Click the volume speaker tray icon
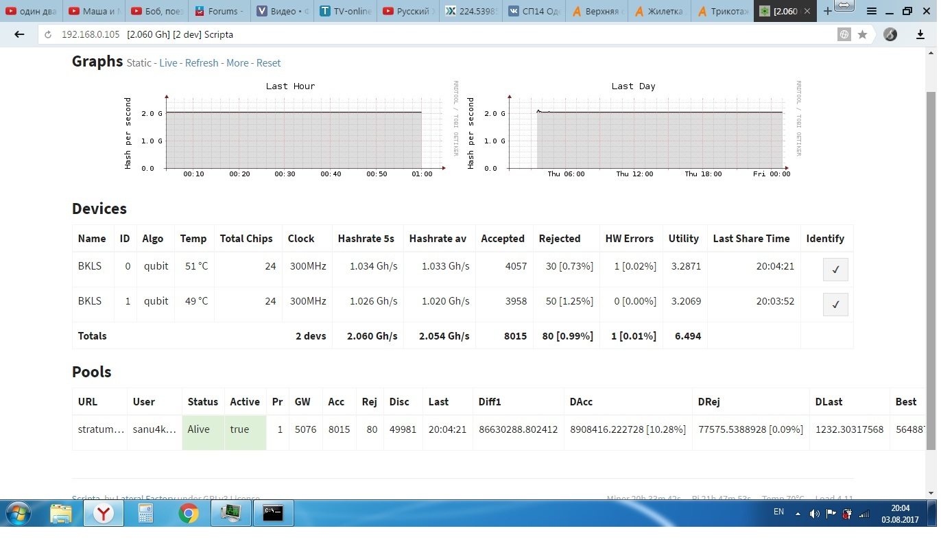Image resolution: width=941 pixels, height=546 pixels. pos(814,513)
